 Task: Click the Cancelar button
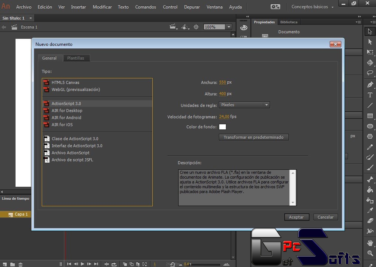coord(325,217)
